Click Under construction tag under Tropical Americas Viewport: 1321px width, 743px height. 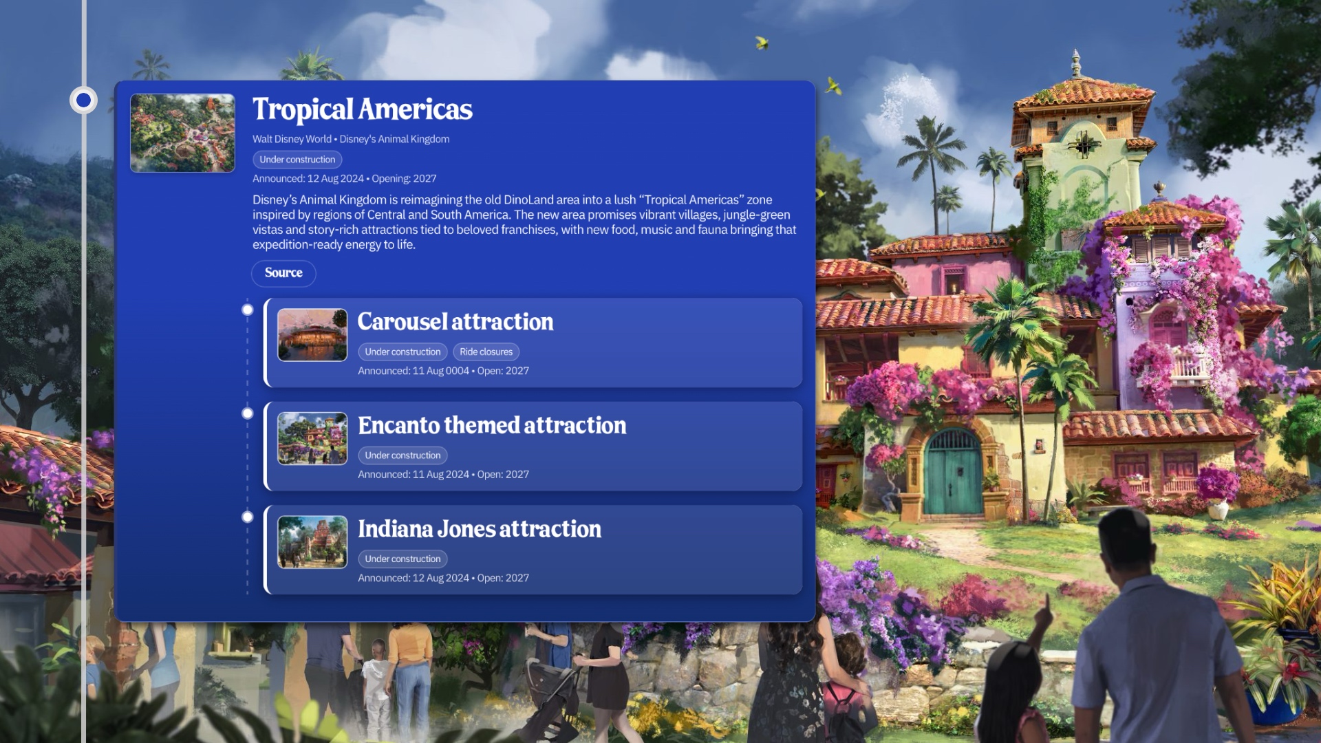pos(297,160)
